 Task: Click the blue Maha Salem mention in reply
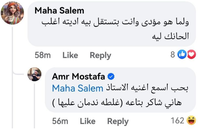(x=78, y=88)
